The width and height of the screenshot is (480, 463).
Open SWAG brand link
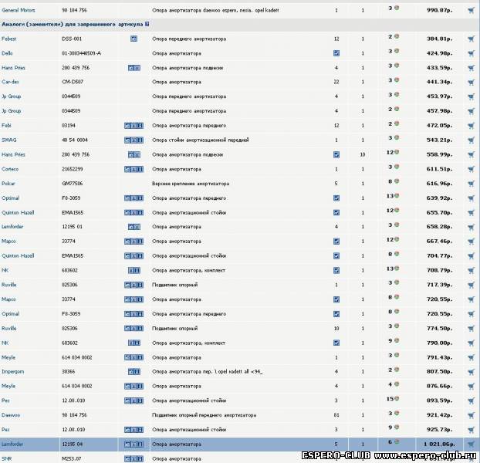point(9,140)
